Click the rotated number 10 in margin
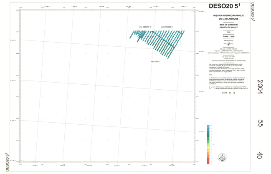 pyautogui.click(x=260, y=155)
